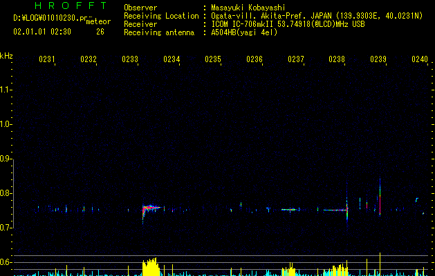Click the 'Observer' field label
Screen dimensions: 435x276
[x=140, y=8]
